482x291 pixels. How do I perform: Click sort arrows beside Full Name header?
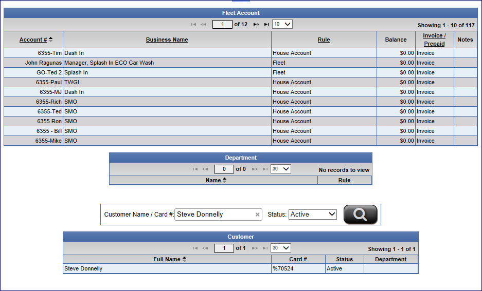coord(185,259)
